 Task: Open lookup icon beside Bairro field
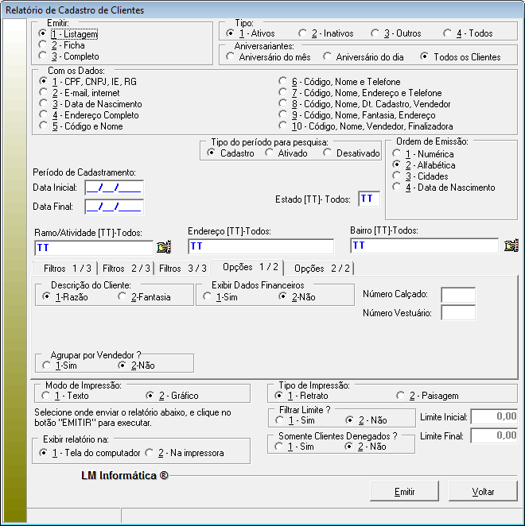click(511, 246)
